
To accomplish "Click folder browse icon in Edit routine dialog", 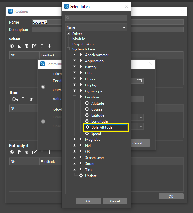I will (x=139, y=81).
